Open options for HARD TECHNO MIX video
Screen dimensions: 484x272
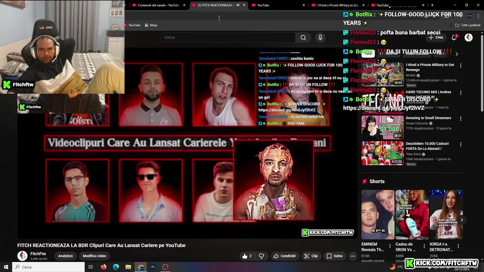(x=461, y=93)
